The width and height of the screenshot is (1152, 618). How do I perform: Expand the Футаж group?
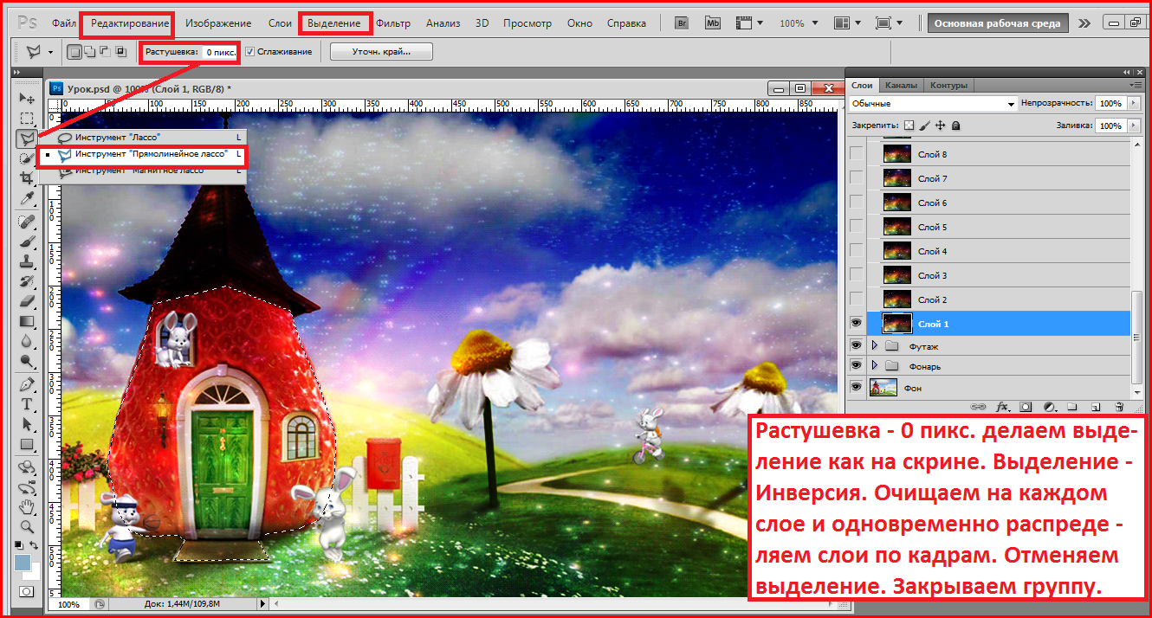(873, 345)
